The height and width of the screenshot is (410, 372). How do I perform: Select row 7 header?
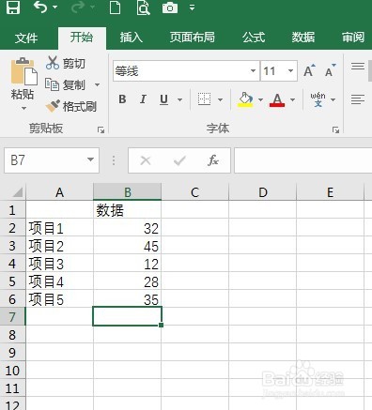[12, 317]
